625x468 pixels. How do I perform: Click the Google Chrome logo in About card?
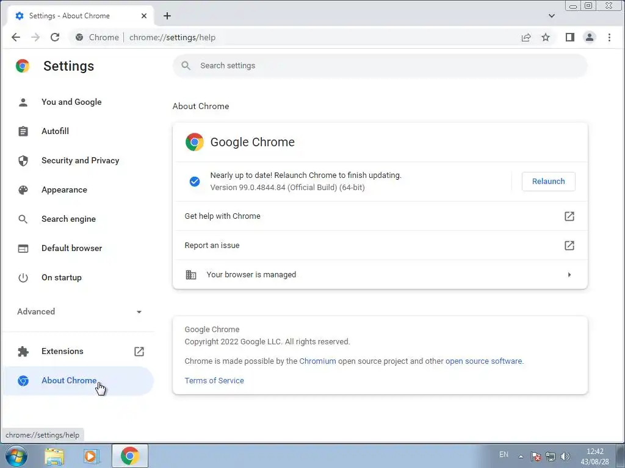click(x=195, y=142)
